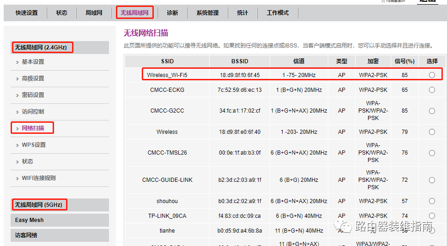The width and height of the screenshot is (447, 246).
Task: Click the CMCC-G2CC SSID cell
Action: tap(167, 111)
